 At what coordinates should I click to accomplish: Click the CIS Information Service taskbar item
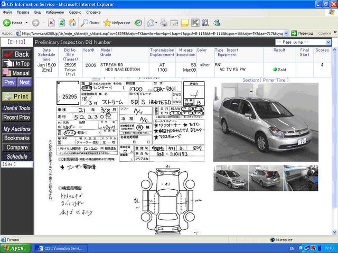[61, 248]
